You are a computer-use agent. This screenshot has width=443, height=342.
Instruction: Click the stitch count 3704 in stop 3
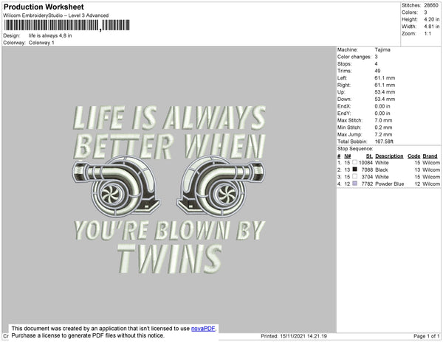[367, 177]
